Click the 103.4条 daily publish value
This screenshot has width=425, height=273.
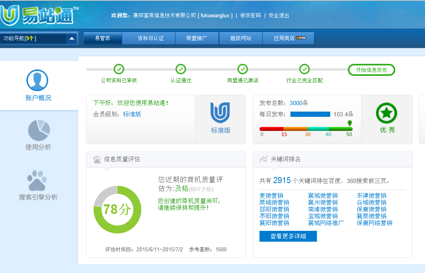pos(343,114)
